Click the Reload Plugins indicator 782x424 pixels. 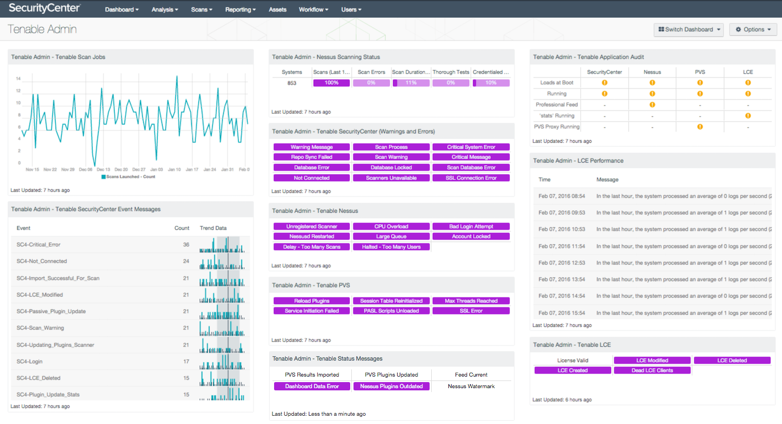[312, 301]
